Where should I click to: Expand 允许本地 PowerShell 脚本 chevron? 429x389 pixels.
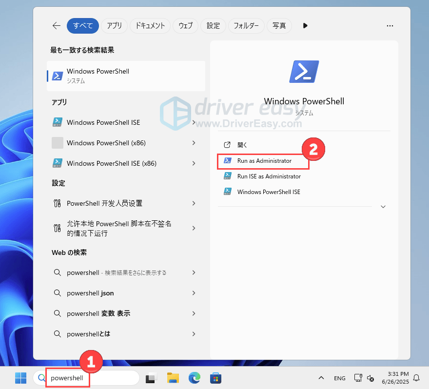click(x=194, y=228)
